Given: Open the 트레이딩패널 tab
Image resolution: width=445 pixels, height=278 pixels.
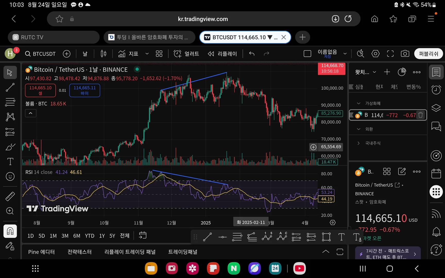Looking at the screenshot, I should point(183,252).
